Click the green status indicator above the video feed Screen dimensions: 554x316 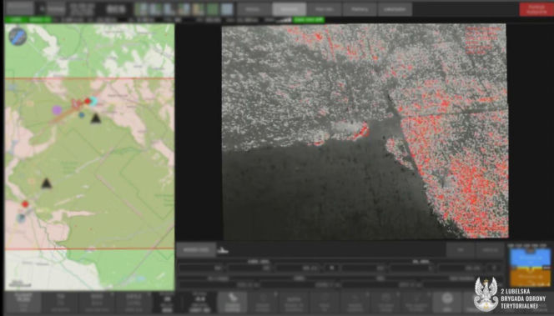tap(309, 20)
